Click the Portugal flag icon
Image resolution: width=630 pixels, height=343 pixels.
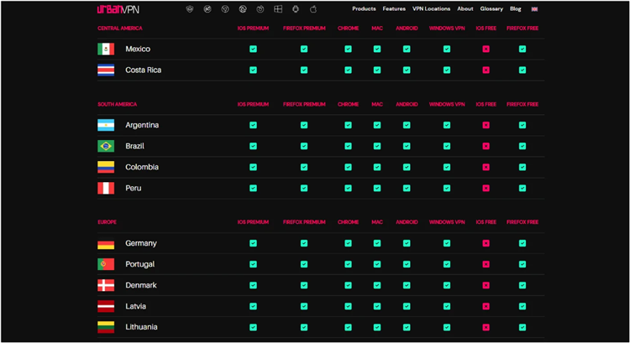click(106, 264)
